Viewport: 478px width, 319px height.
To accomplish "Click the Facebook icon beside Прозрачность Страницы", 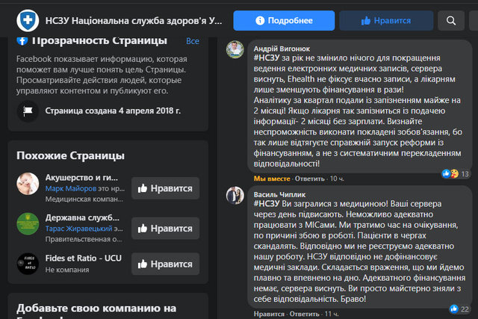I will 22,40.
